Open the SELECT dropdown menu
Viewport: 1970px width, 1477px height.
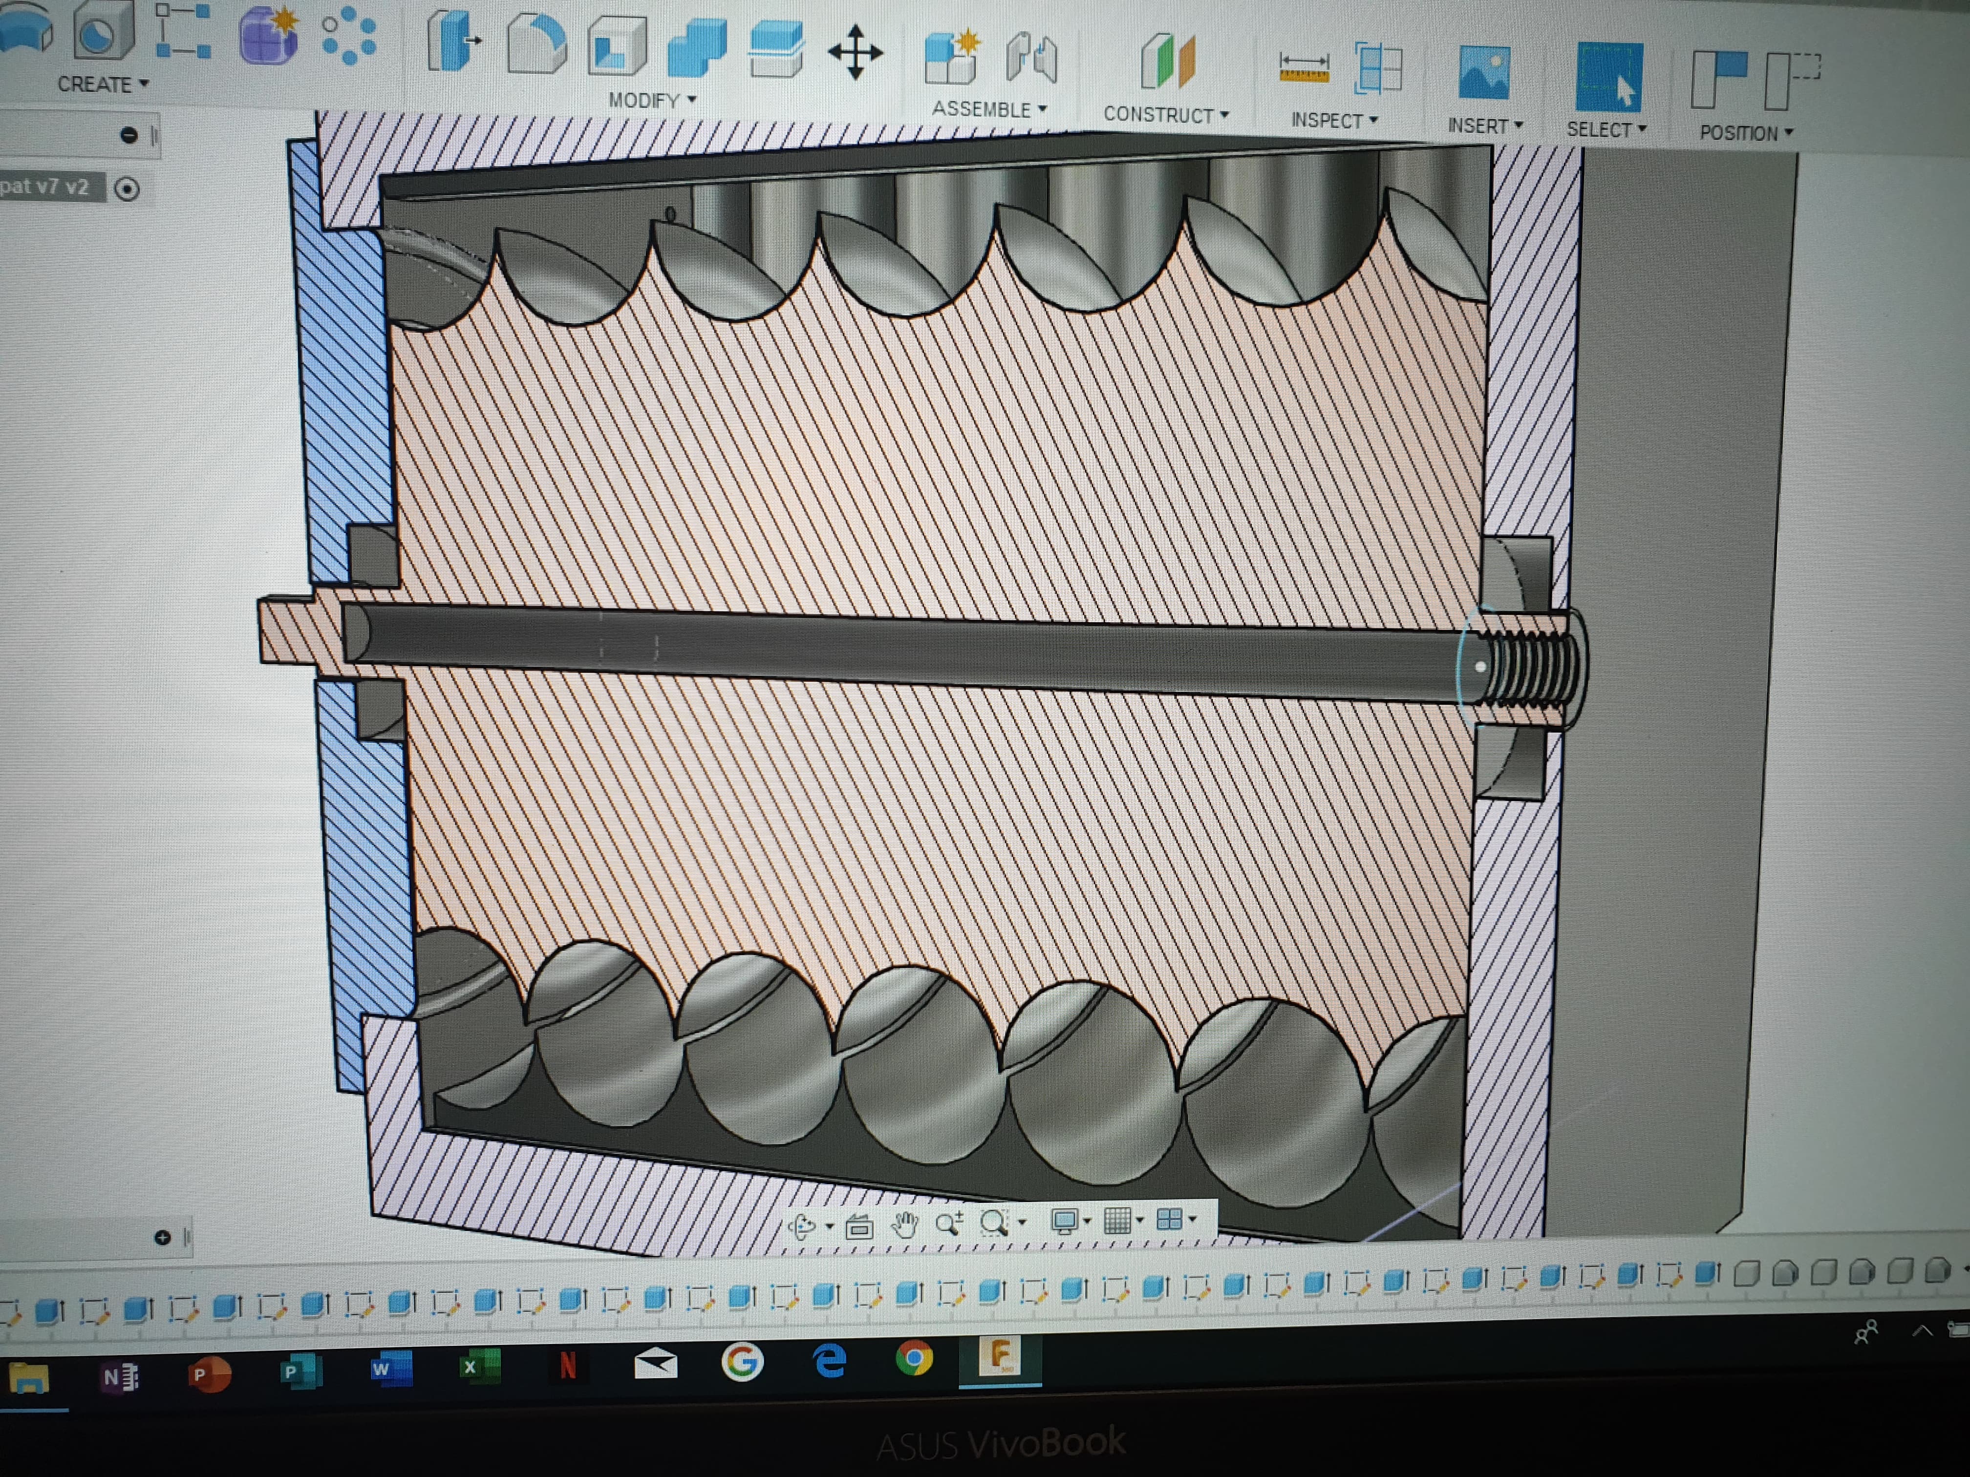click(1606, 129)
